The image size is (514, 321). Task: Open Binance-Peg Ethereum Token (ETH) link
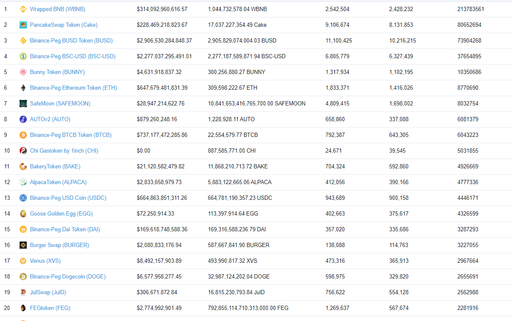(x=74, y=88)
